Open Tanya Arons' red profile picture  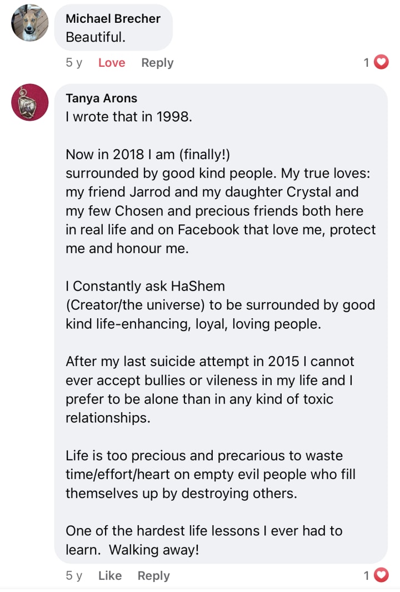(30, 102)
